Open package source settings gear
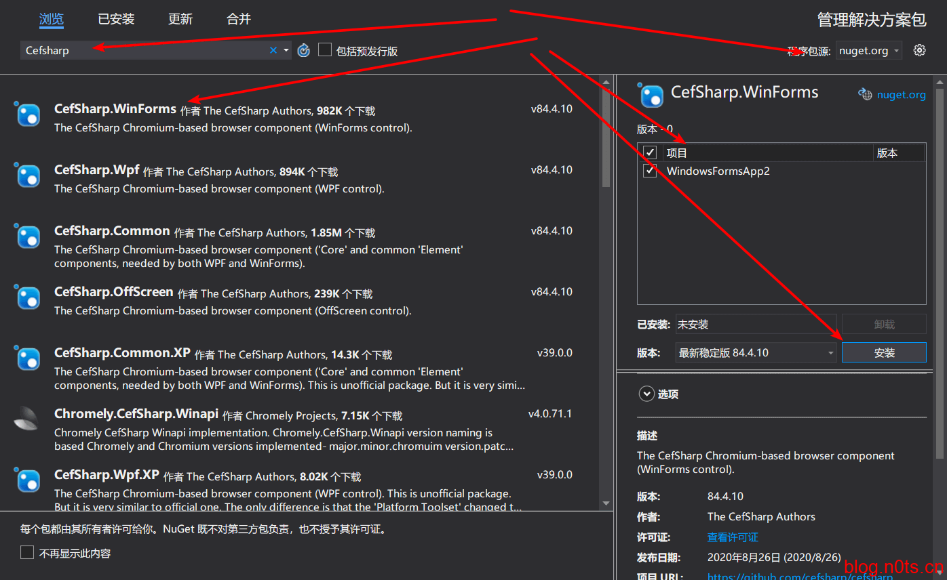 [x=919, y=50]
